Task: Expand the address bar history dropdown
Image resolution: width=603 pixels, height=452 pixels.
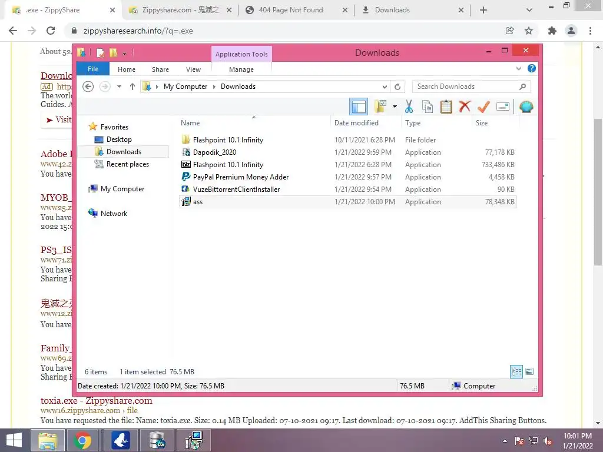Action: coord(385,87)
